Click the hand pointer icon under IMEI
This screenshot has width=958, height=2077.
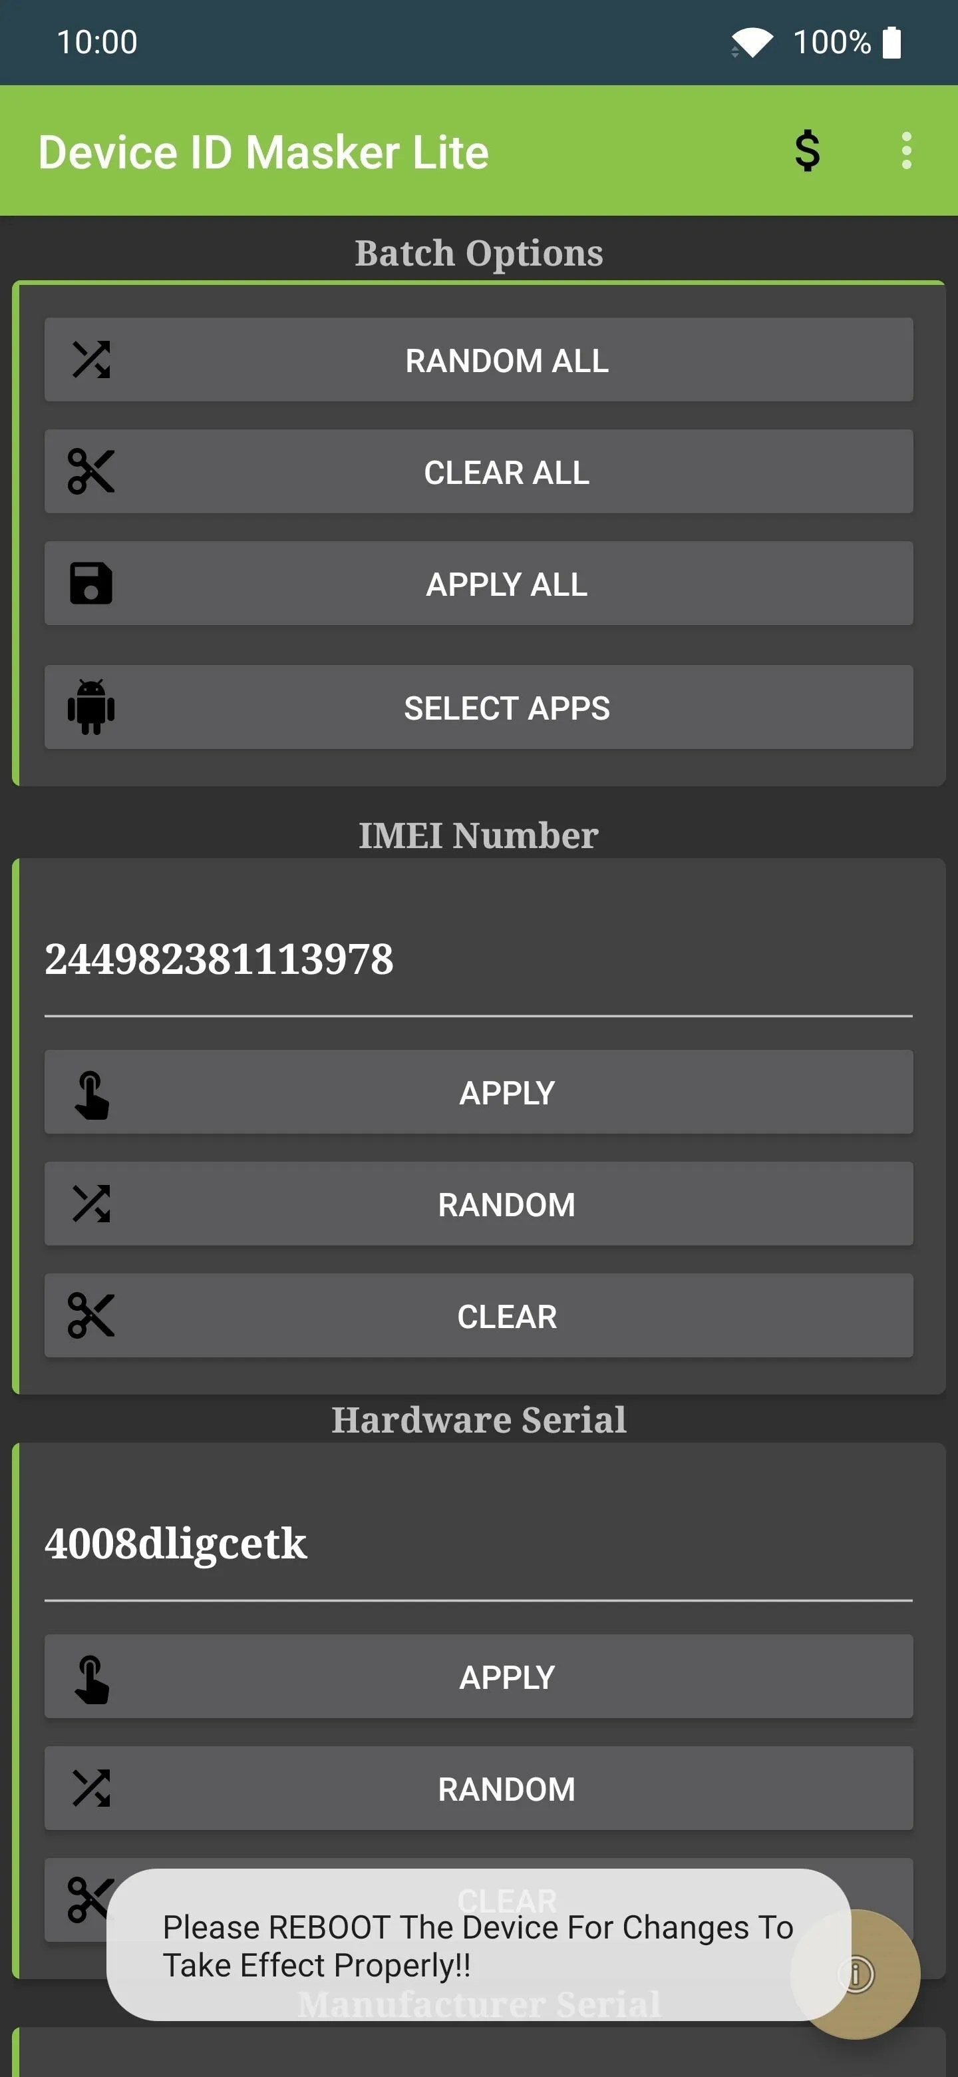tap(91, 1095)
